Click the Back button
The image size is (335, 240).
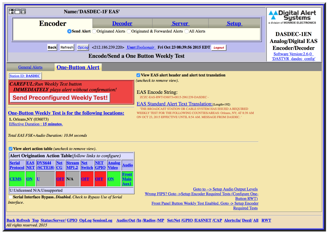pyautogui.click(x=52, y=47)
